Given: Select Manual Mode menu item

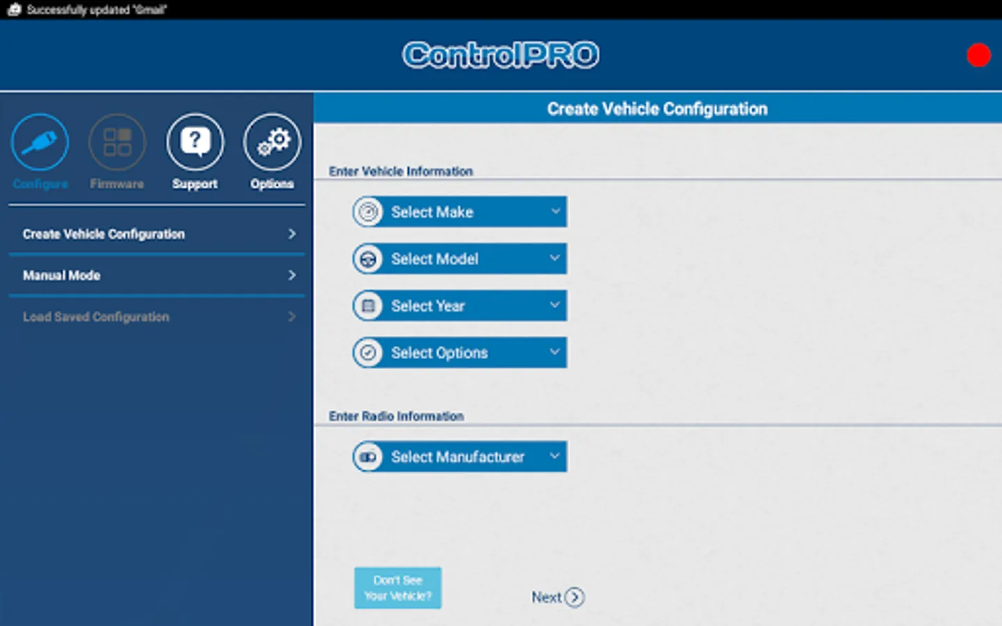Looking at the screenshot, I should click(157, 275).
